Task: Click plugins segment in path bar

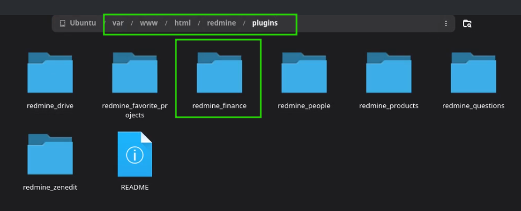Action: [x=265, y=23]
